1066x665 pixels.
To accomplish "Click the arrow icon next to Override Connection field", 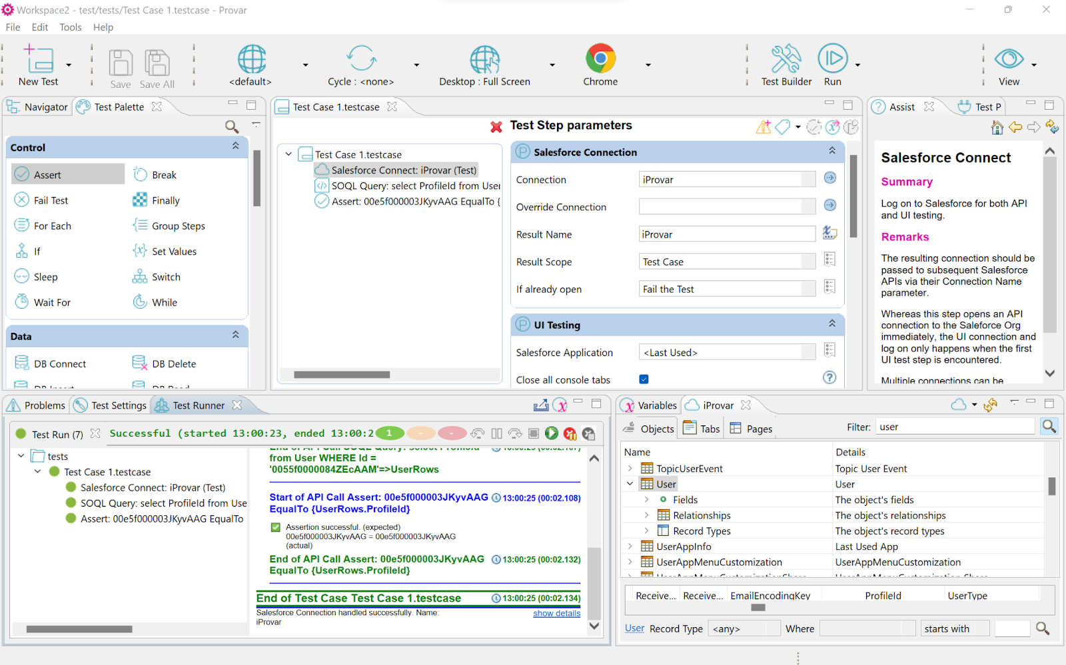I will pos(829,205).
